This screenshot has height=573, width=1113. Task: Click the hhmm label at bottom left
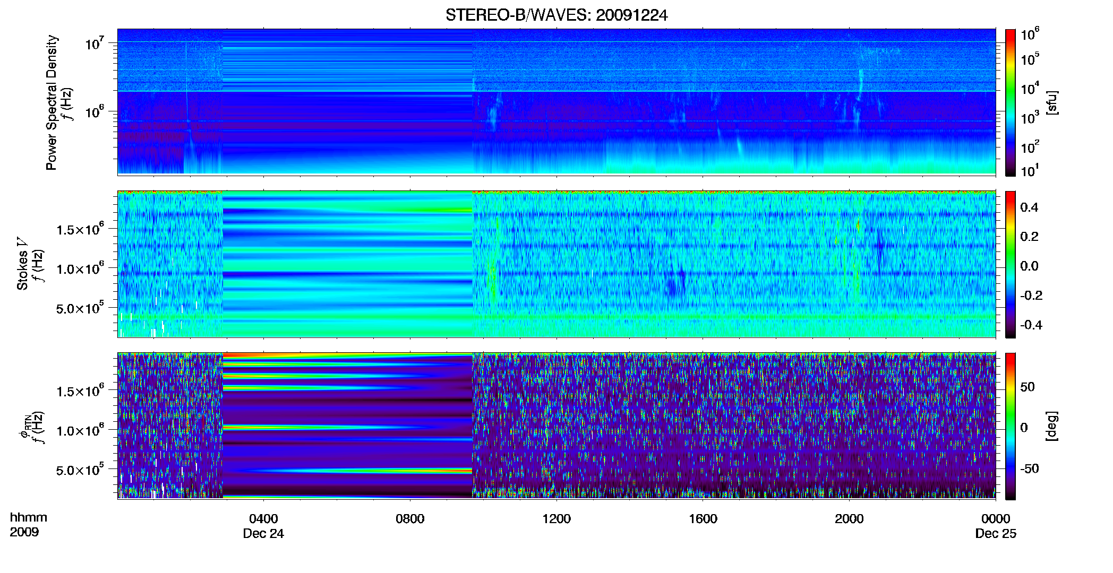click(29, 518)
